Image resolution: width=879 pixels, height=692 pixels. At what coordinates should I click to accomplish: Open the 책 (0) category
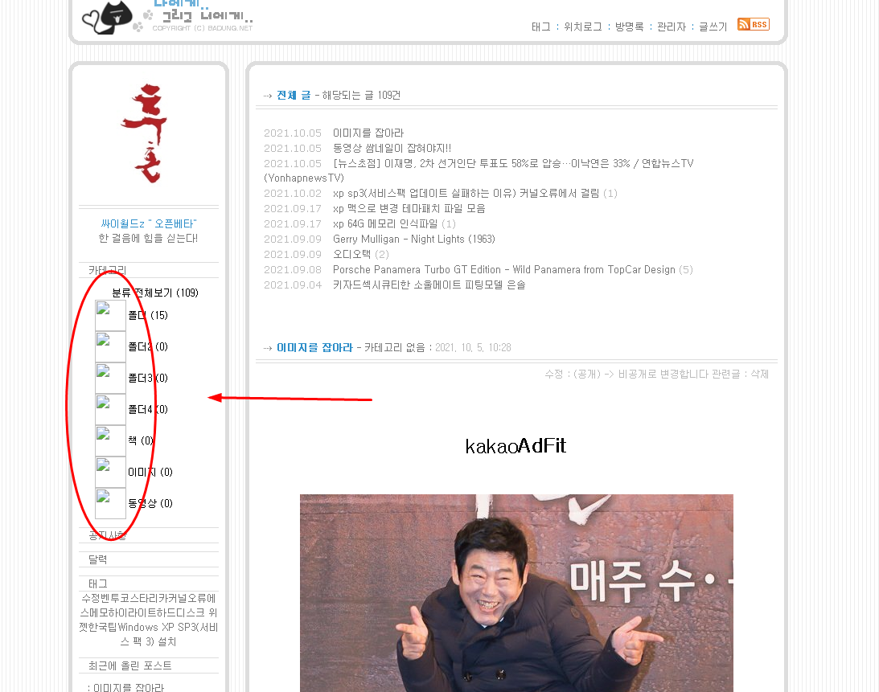pos(141,441)
